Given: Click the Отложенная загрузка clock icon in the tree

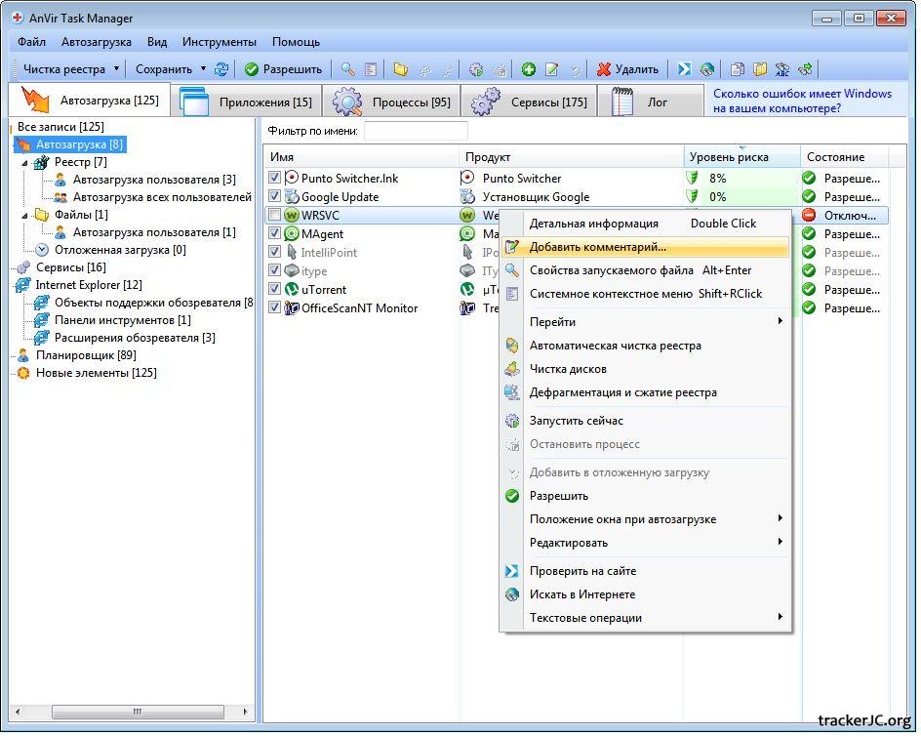Looking at the screenshot, I should tap(42, 250).
